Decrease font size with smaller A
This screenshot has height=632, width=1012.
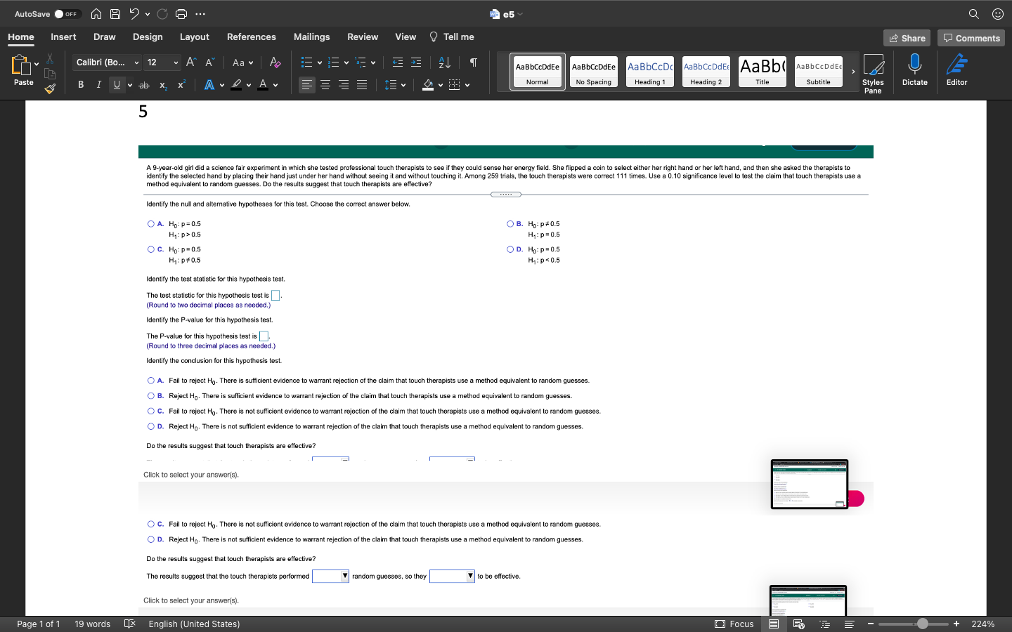pos(209,62)
